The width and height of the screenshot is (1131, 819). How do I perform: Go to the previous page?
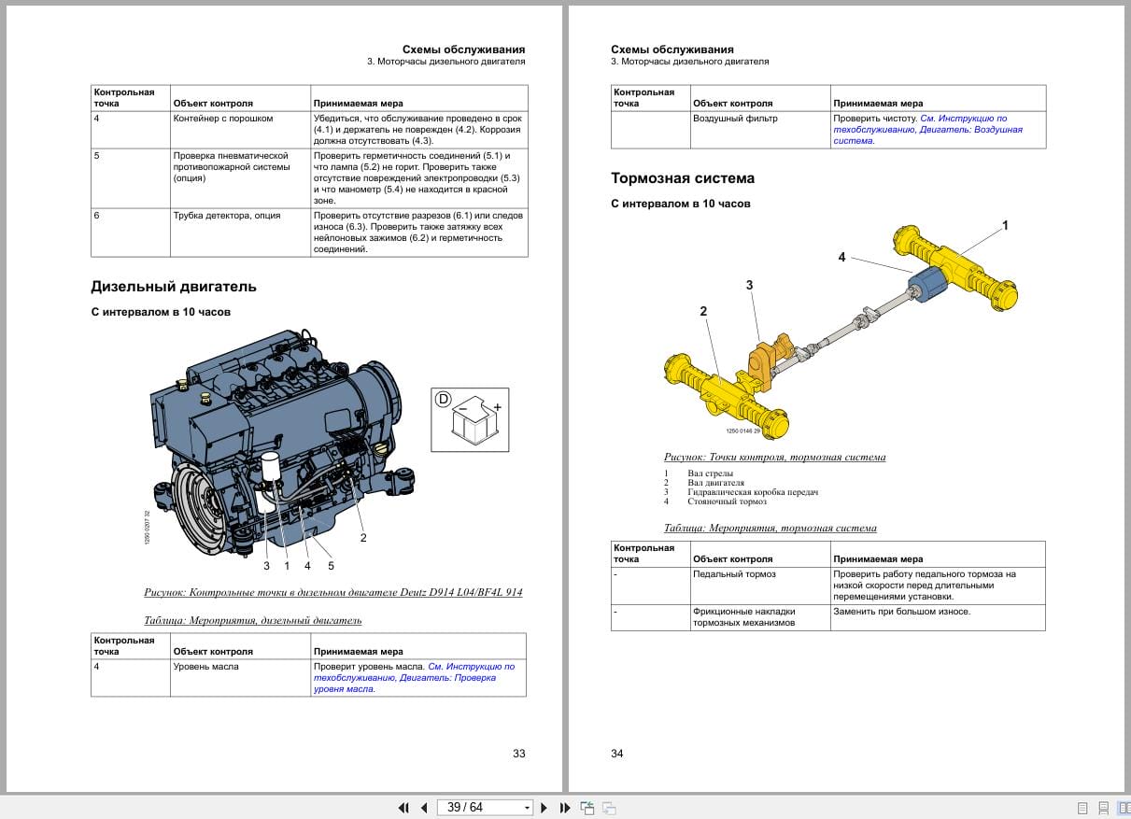(x=424, y=808)
